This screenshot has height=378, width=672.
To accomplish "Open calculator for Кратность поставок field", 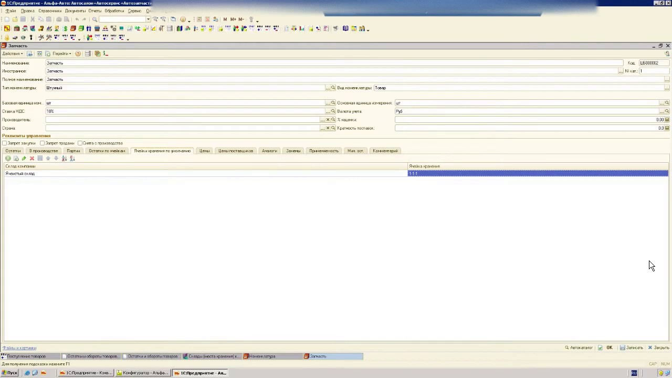I will click(667, 128).
